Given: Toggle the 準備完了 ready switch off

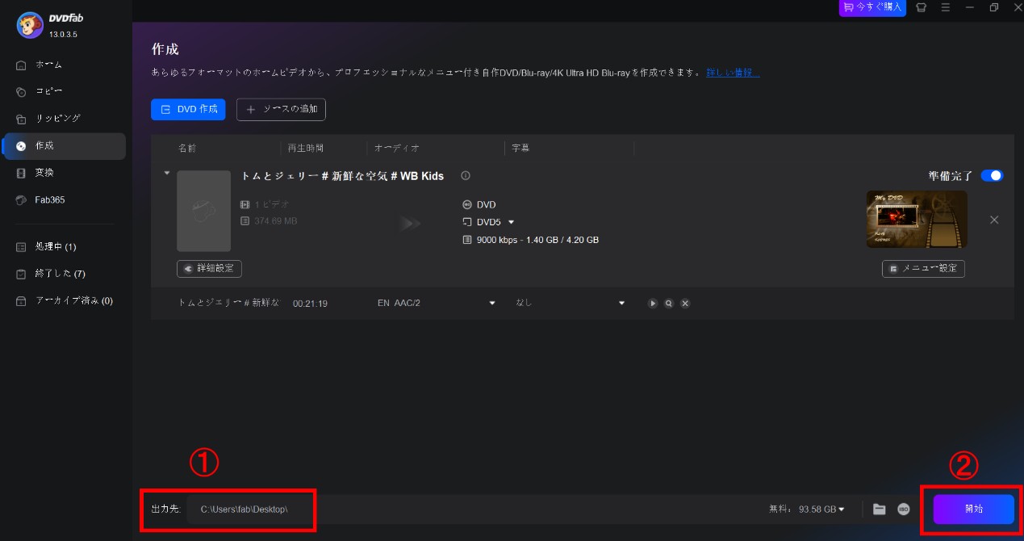Looking at the screenshot, I should coord(992,175).
